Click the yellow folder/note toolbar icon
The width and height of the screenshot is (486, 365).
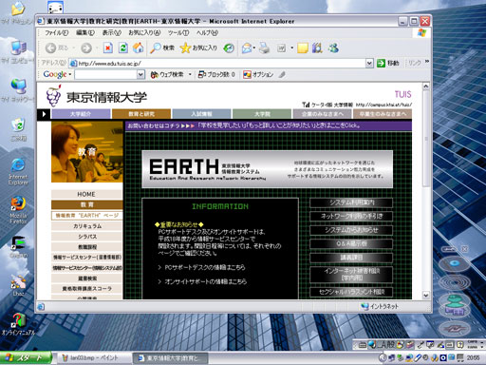click(303, 48)
